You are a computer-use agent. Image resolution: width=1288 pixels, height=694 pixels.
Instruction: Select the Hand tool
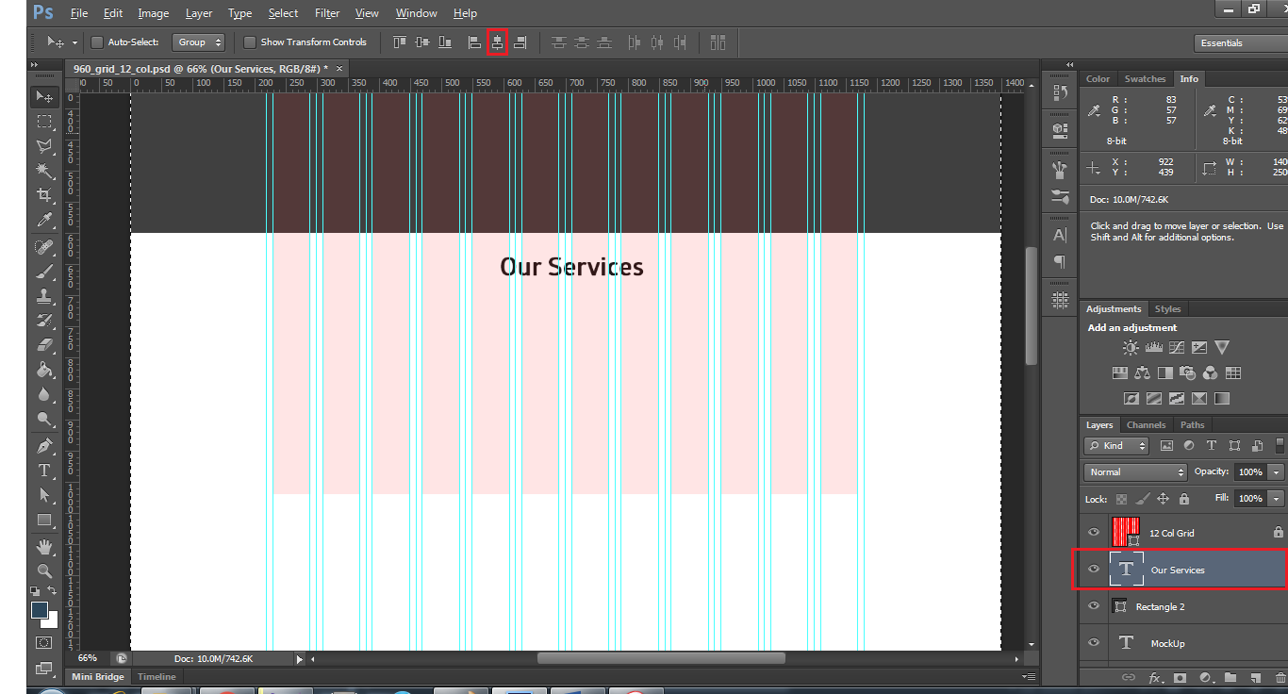click(x=44, y=547)
